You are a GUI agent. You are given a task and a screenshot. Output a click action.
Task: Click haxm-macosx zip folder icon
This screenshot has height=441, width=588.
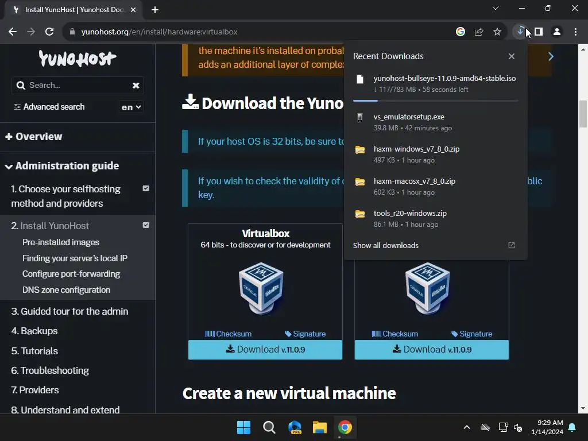(x=360, y=182)
